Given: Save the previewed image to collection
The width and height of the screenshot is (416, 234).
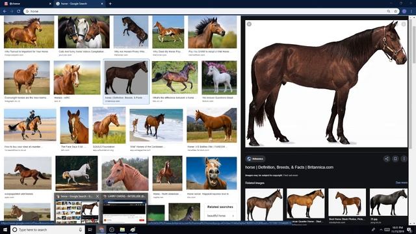Looking at the screenshot, I should point(395,159).
